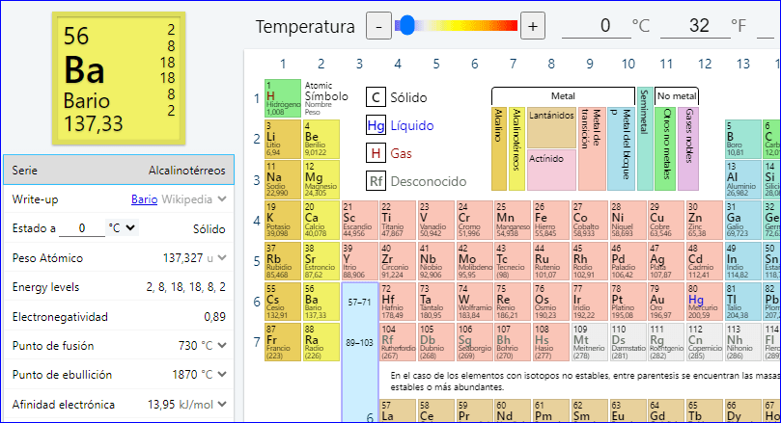Select the Francium (Fr) element cell

point(283,342)
